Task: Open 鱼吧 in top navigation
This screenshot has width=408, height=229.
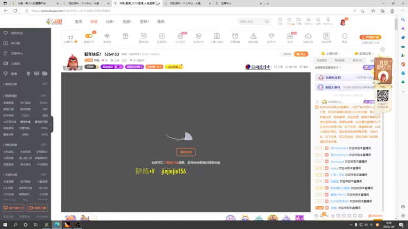Action: click(x=161, y=21)
